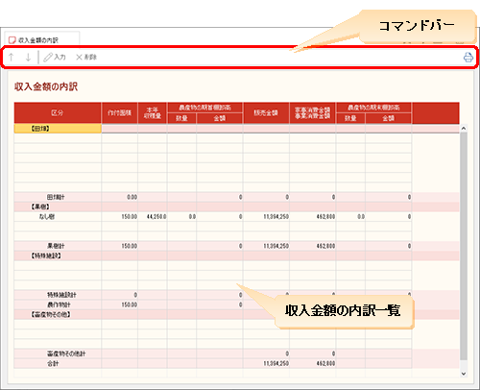The width and height of the screenshot is (480, 390).
Task: Click the document icon on 収入金額の内訳 tab
Action: (x=12, y=40)
